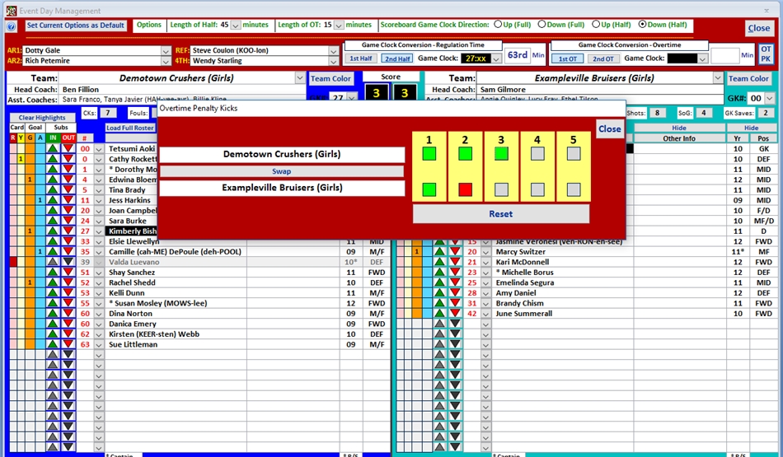Open the Length of OT dropdown
This screenshot has height=457, width=783.
339,25
